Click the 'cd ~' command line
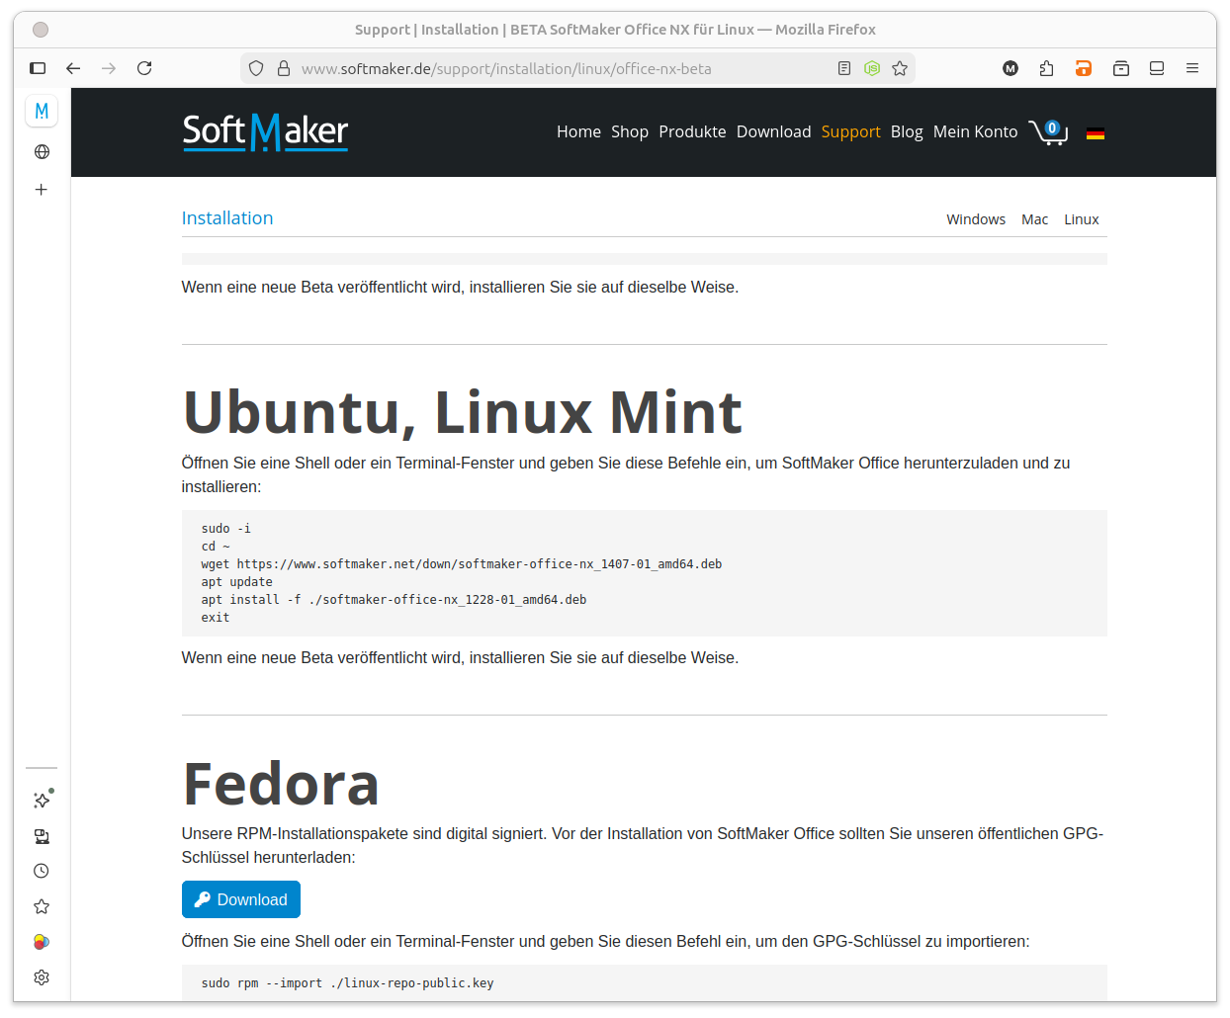Image resolution: width=1230 pixels, height=1018 pixels. click(216, 547)
